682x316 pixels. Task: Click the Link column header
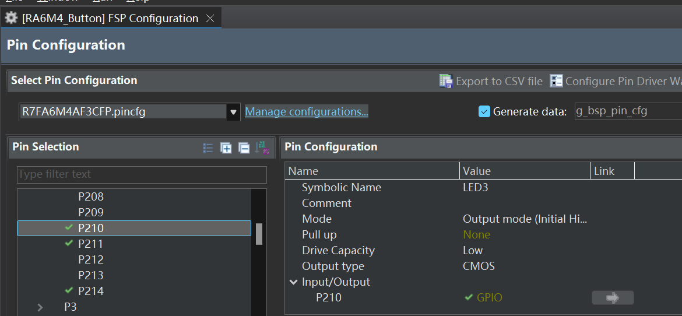(x=613, y=171)
